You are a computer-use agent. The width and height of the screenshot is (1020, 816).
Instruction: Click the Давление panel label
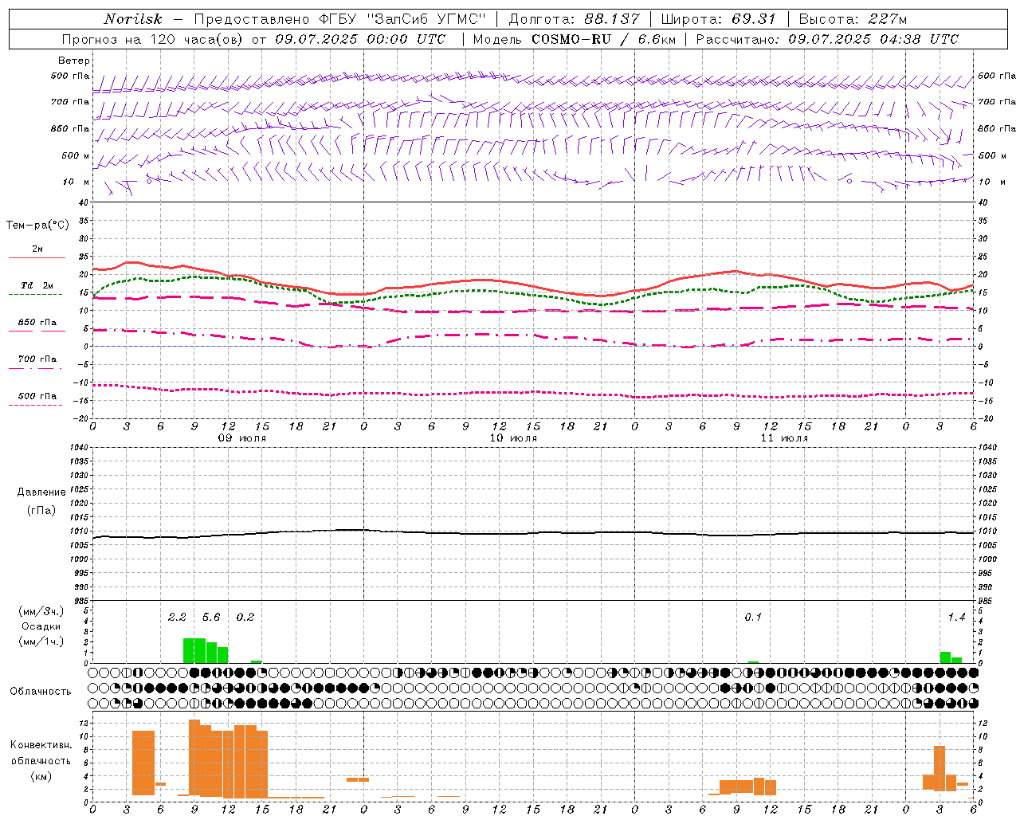(x=41, y=492)
